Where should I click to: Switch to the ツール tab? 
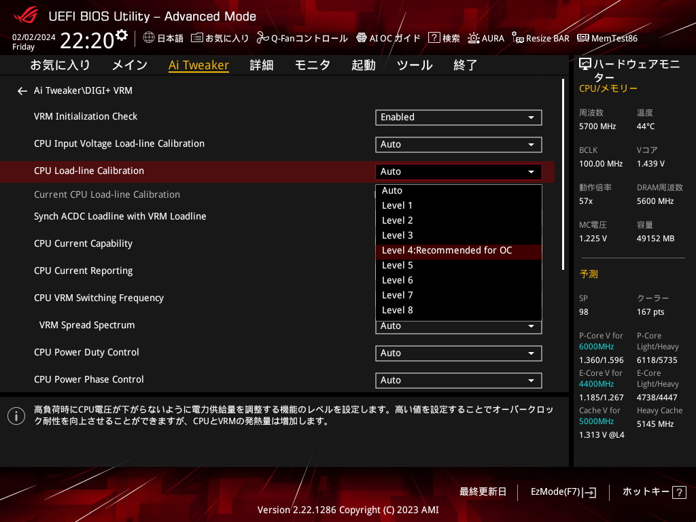click(x=415, y=65)
